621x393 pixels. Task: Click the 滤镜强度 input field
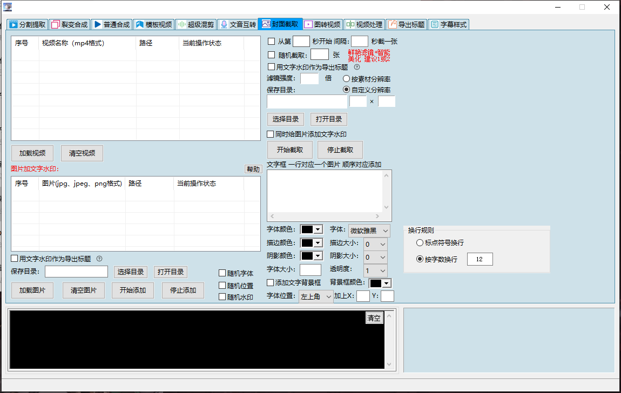click(x=309, y=79)
